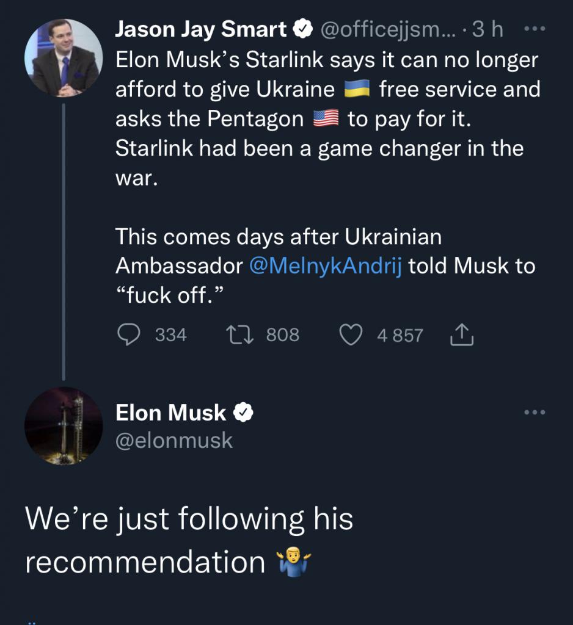Click the Ukraine flag emoji in the tweet
Screen dimensions: 573x625
click(x=357, y=90)
